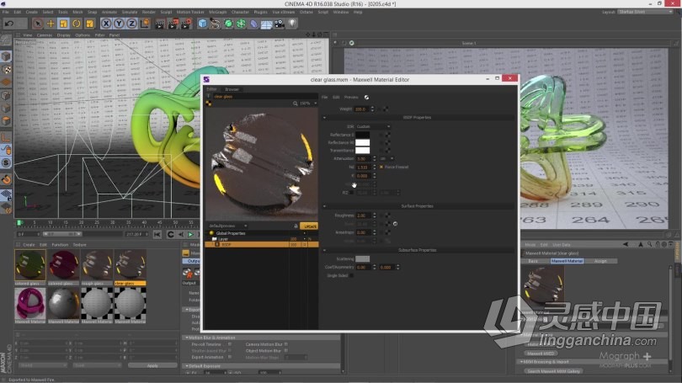
Task: Enable Camera Motion Blur checkbox
Action: click(285, 344)
